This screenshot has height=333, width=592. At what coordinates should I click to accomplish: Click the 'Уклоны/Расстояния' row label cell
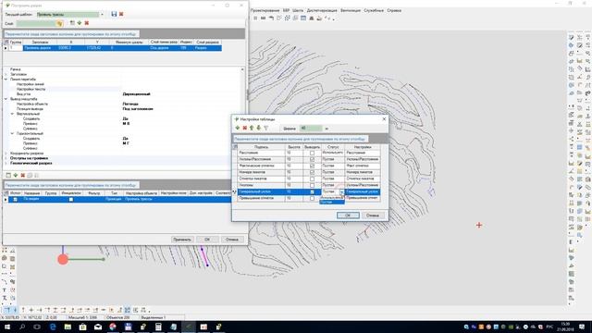[x=261, y=159]
